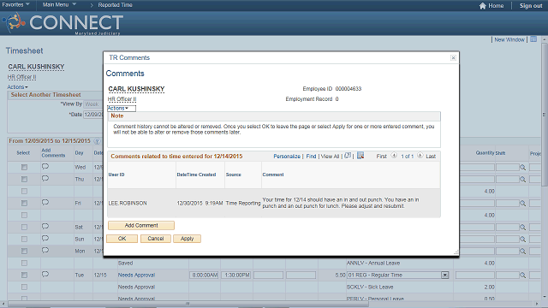Click HR Officer II link in dialog
548x308 pixels.
coord(122,99)
